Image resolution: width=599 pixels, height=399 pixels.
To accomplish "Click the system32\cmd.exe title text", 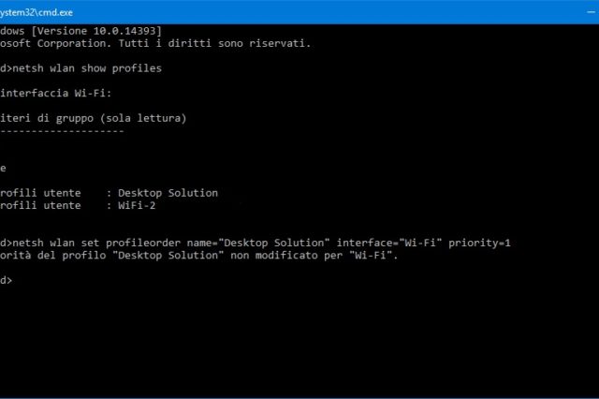I will (x=37, y=11).
